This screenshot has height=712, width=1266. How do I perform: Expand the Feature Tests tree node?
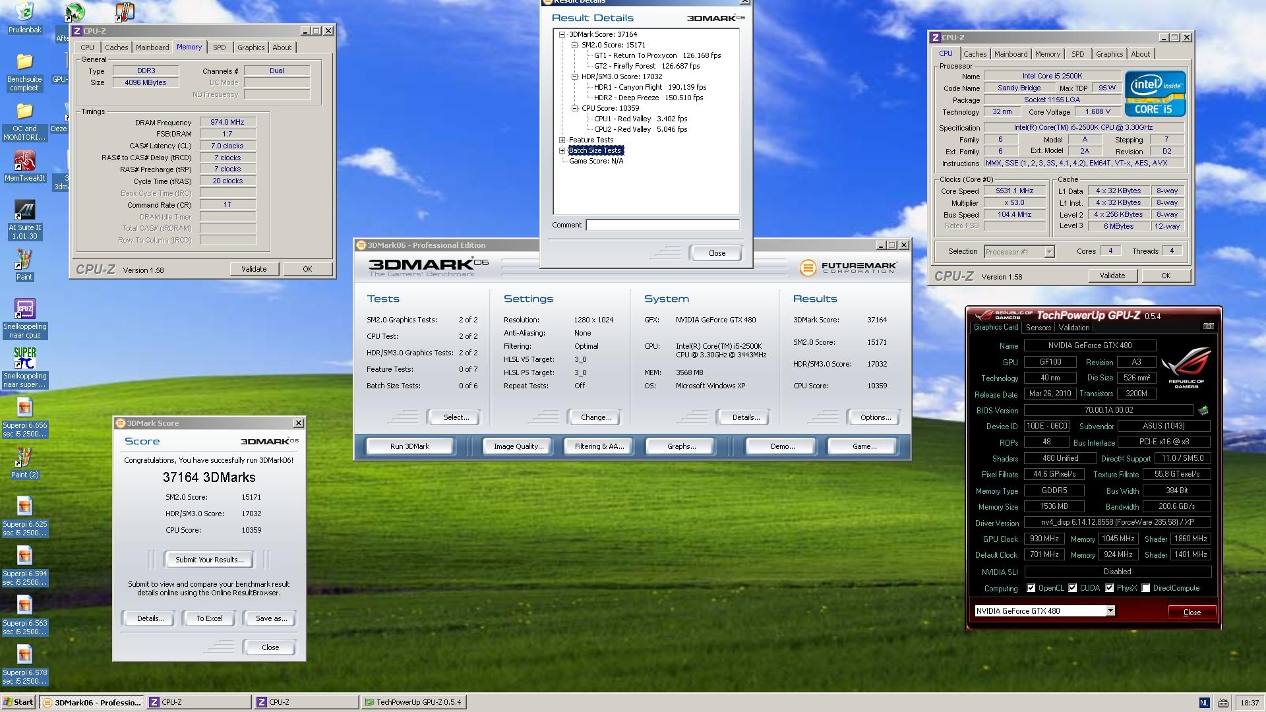[562, 140]
